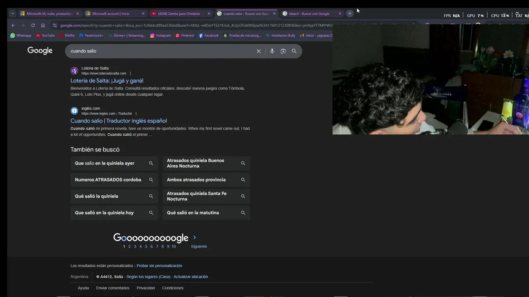Open more options for Loteria de Salta result
Viewport: 529px width, 297px height.
click(130, 73)
